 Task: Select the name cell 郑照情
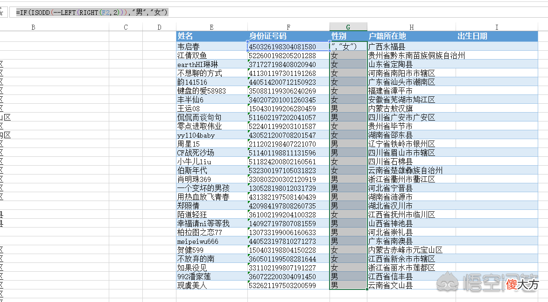(212, 206)
